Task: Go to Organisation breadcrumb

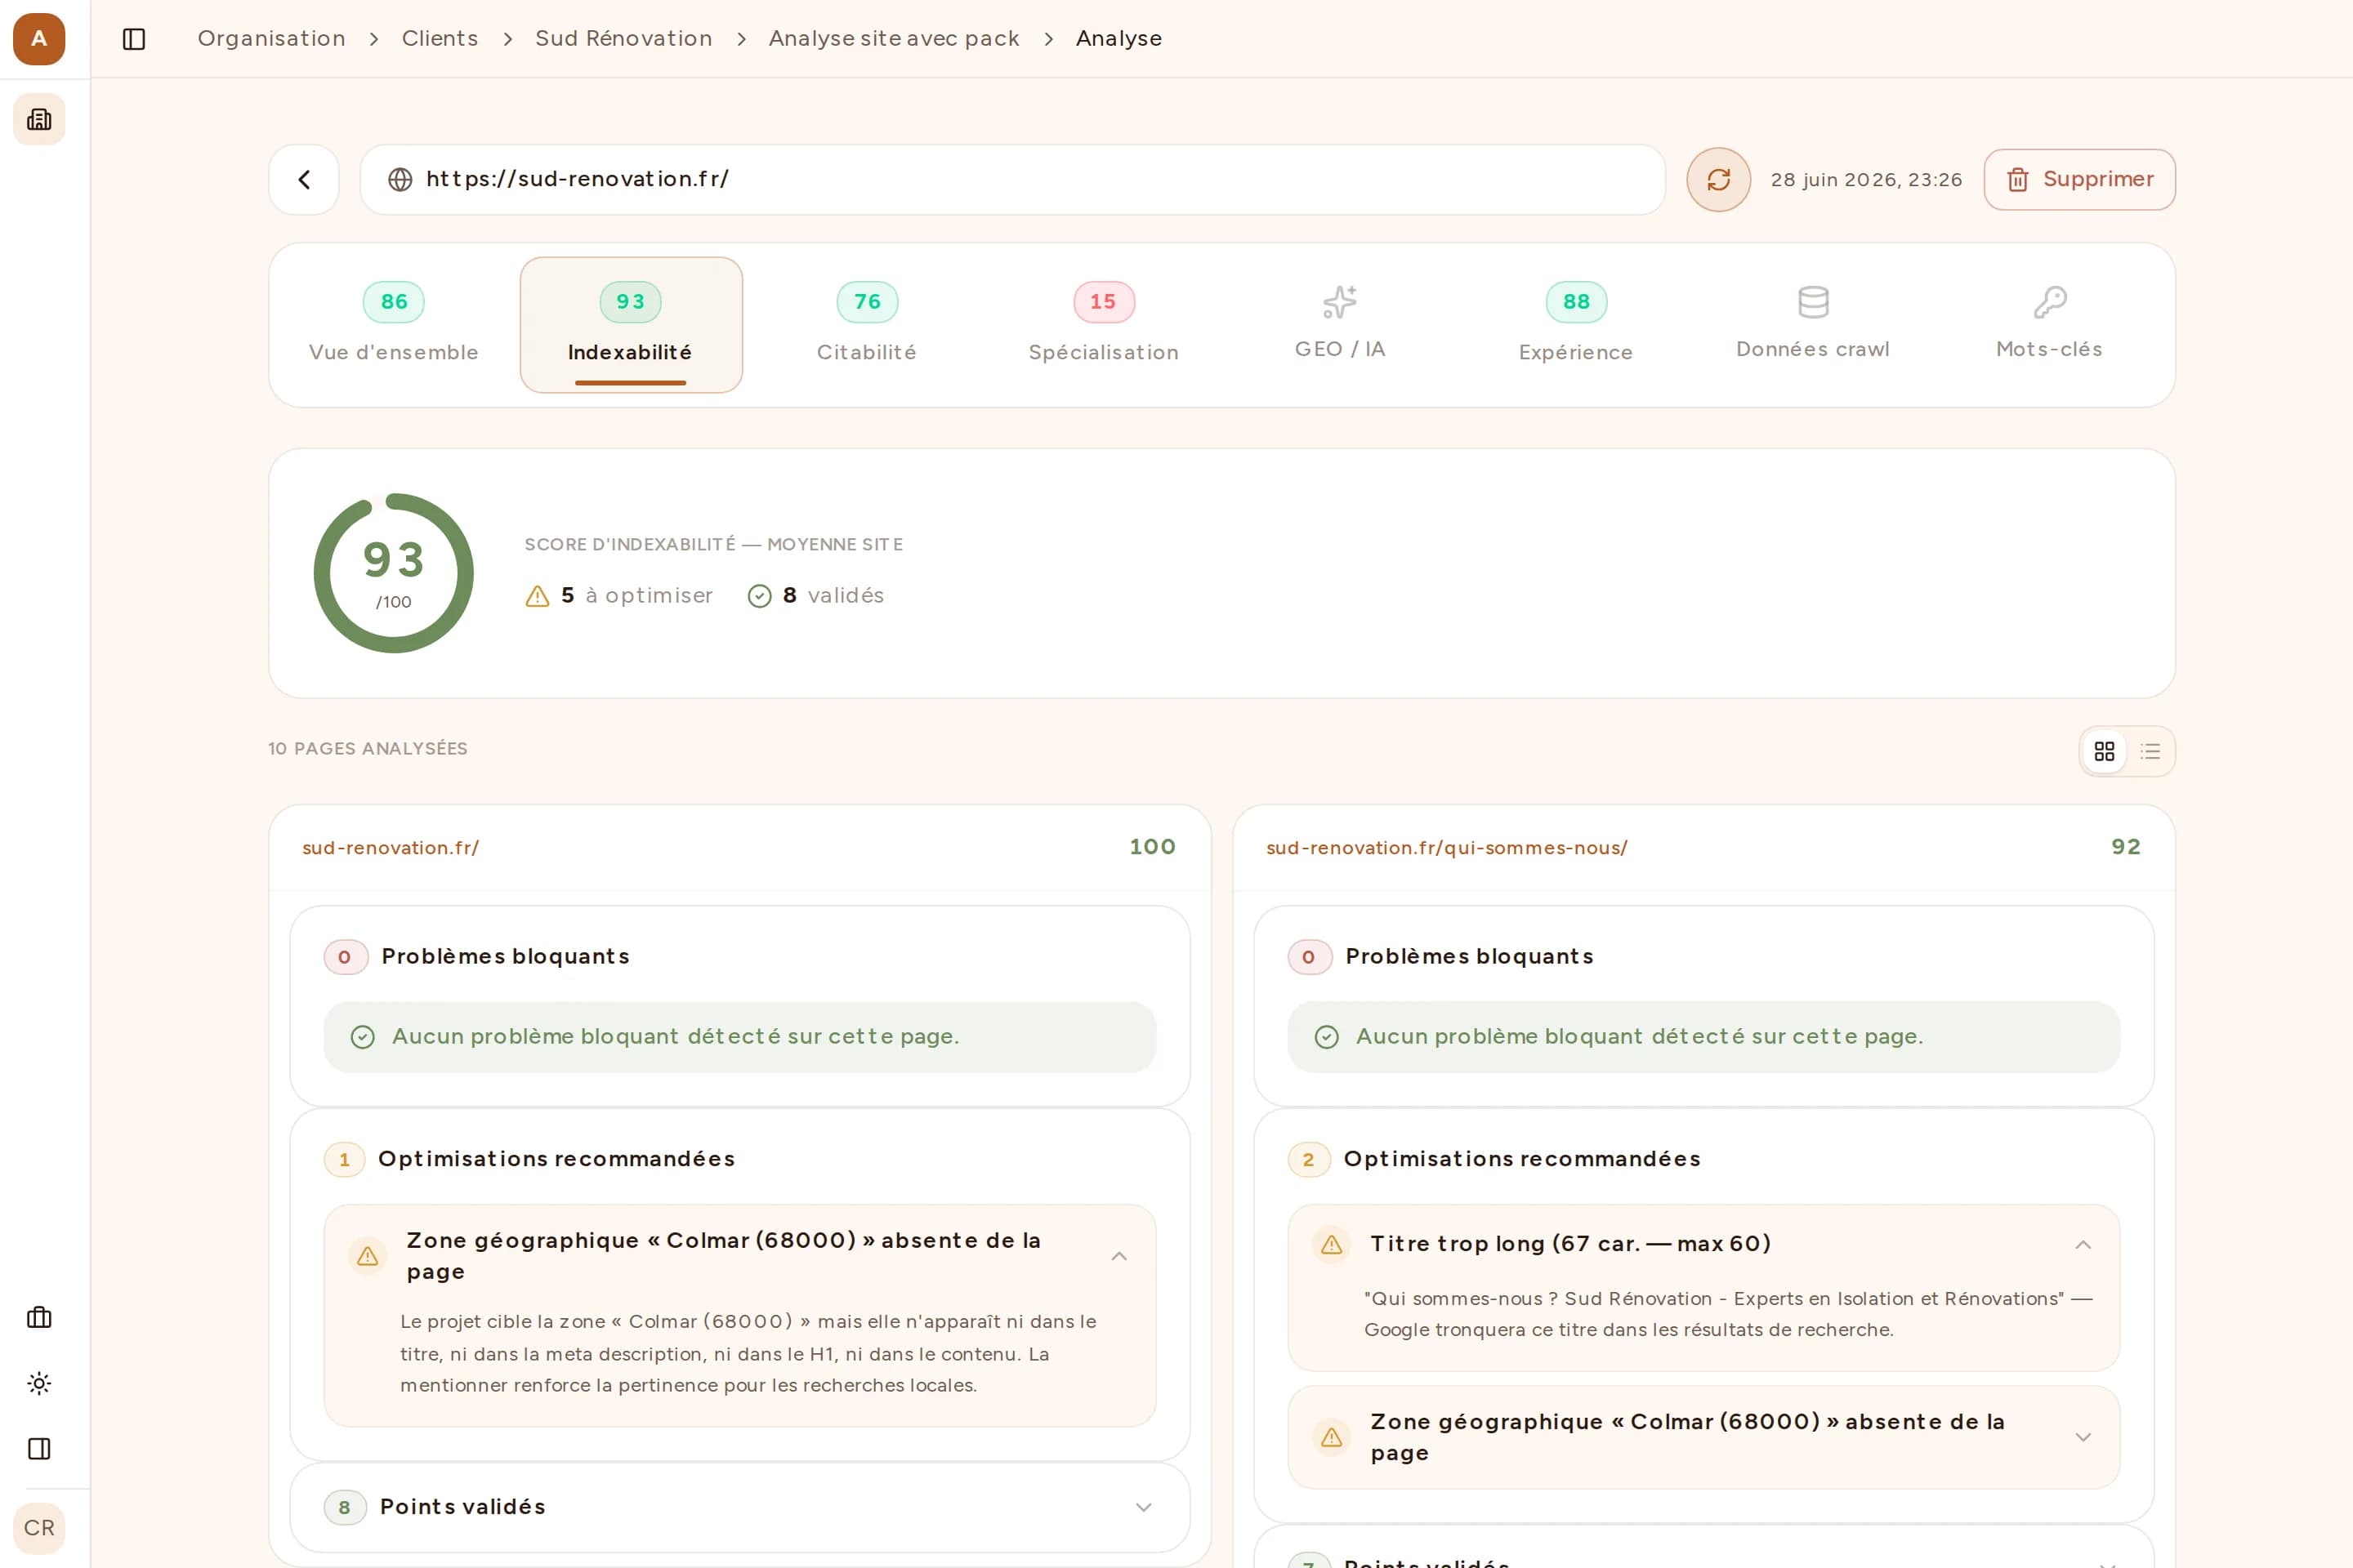Action: (x=271, y=39)
